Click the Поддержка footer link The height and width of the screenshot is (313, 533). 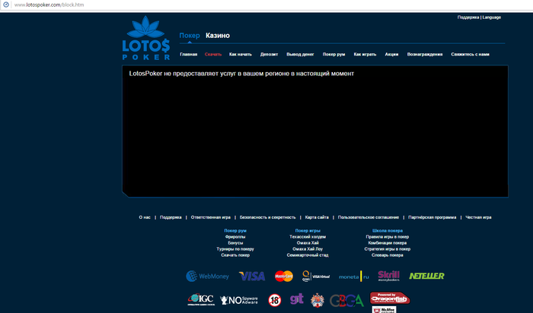click(171, 217)
